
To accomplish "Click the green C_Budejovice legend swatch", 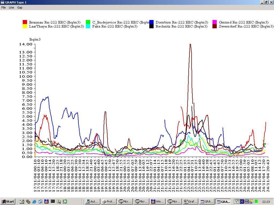I will (x=88, y=22).
